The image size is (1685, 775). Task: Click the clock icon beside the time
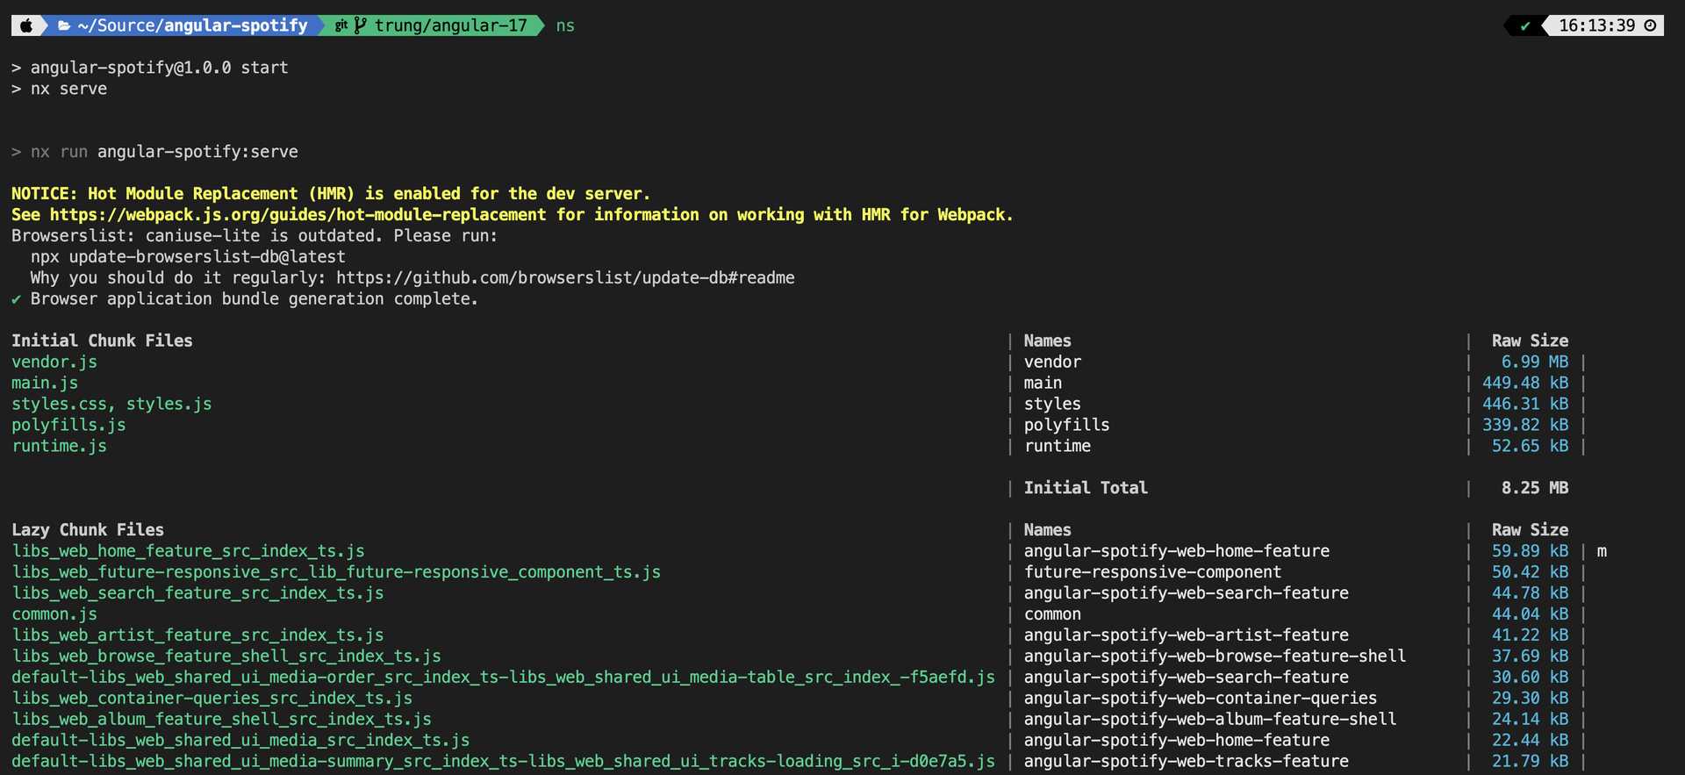(x=1650, y=25)
